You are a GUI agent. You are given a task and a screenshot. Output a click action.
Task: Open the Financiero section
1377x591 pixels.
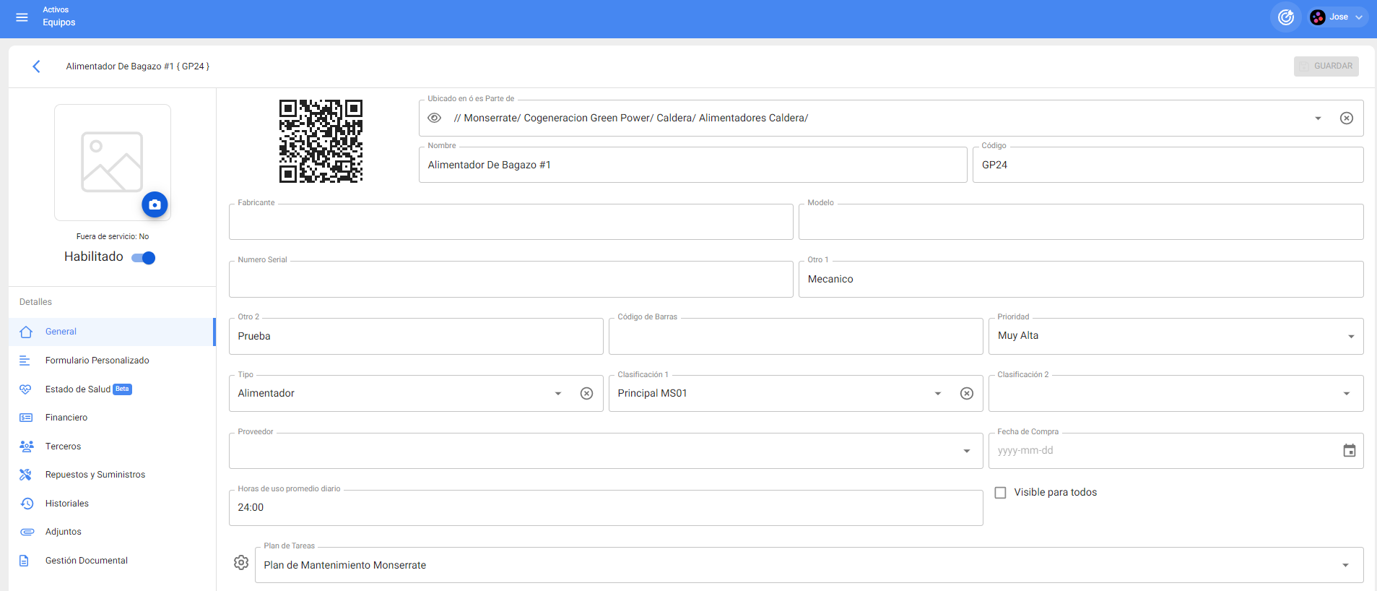point(66,418)
